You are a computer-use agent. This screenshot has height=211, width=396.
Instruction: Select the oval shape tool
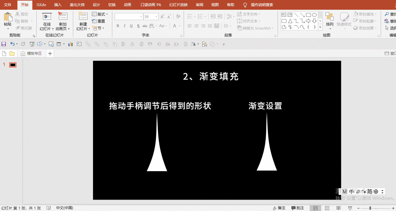(x=314, y=14)
